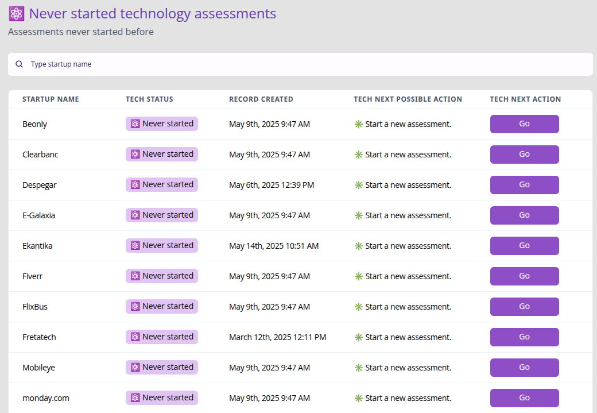Click the green asterisk icon in Despegar row

click(x=358, y=185)
